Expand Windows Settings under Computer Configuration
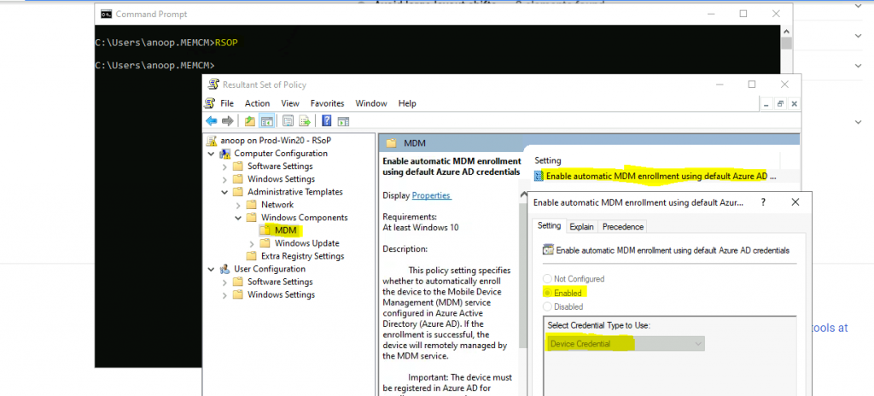874x396 pixels. tap(224, 179)
